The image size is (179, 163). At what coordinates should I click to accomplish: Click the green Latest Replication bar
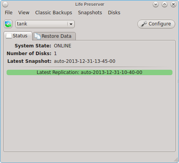[x=89, y=72]
